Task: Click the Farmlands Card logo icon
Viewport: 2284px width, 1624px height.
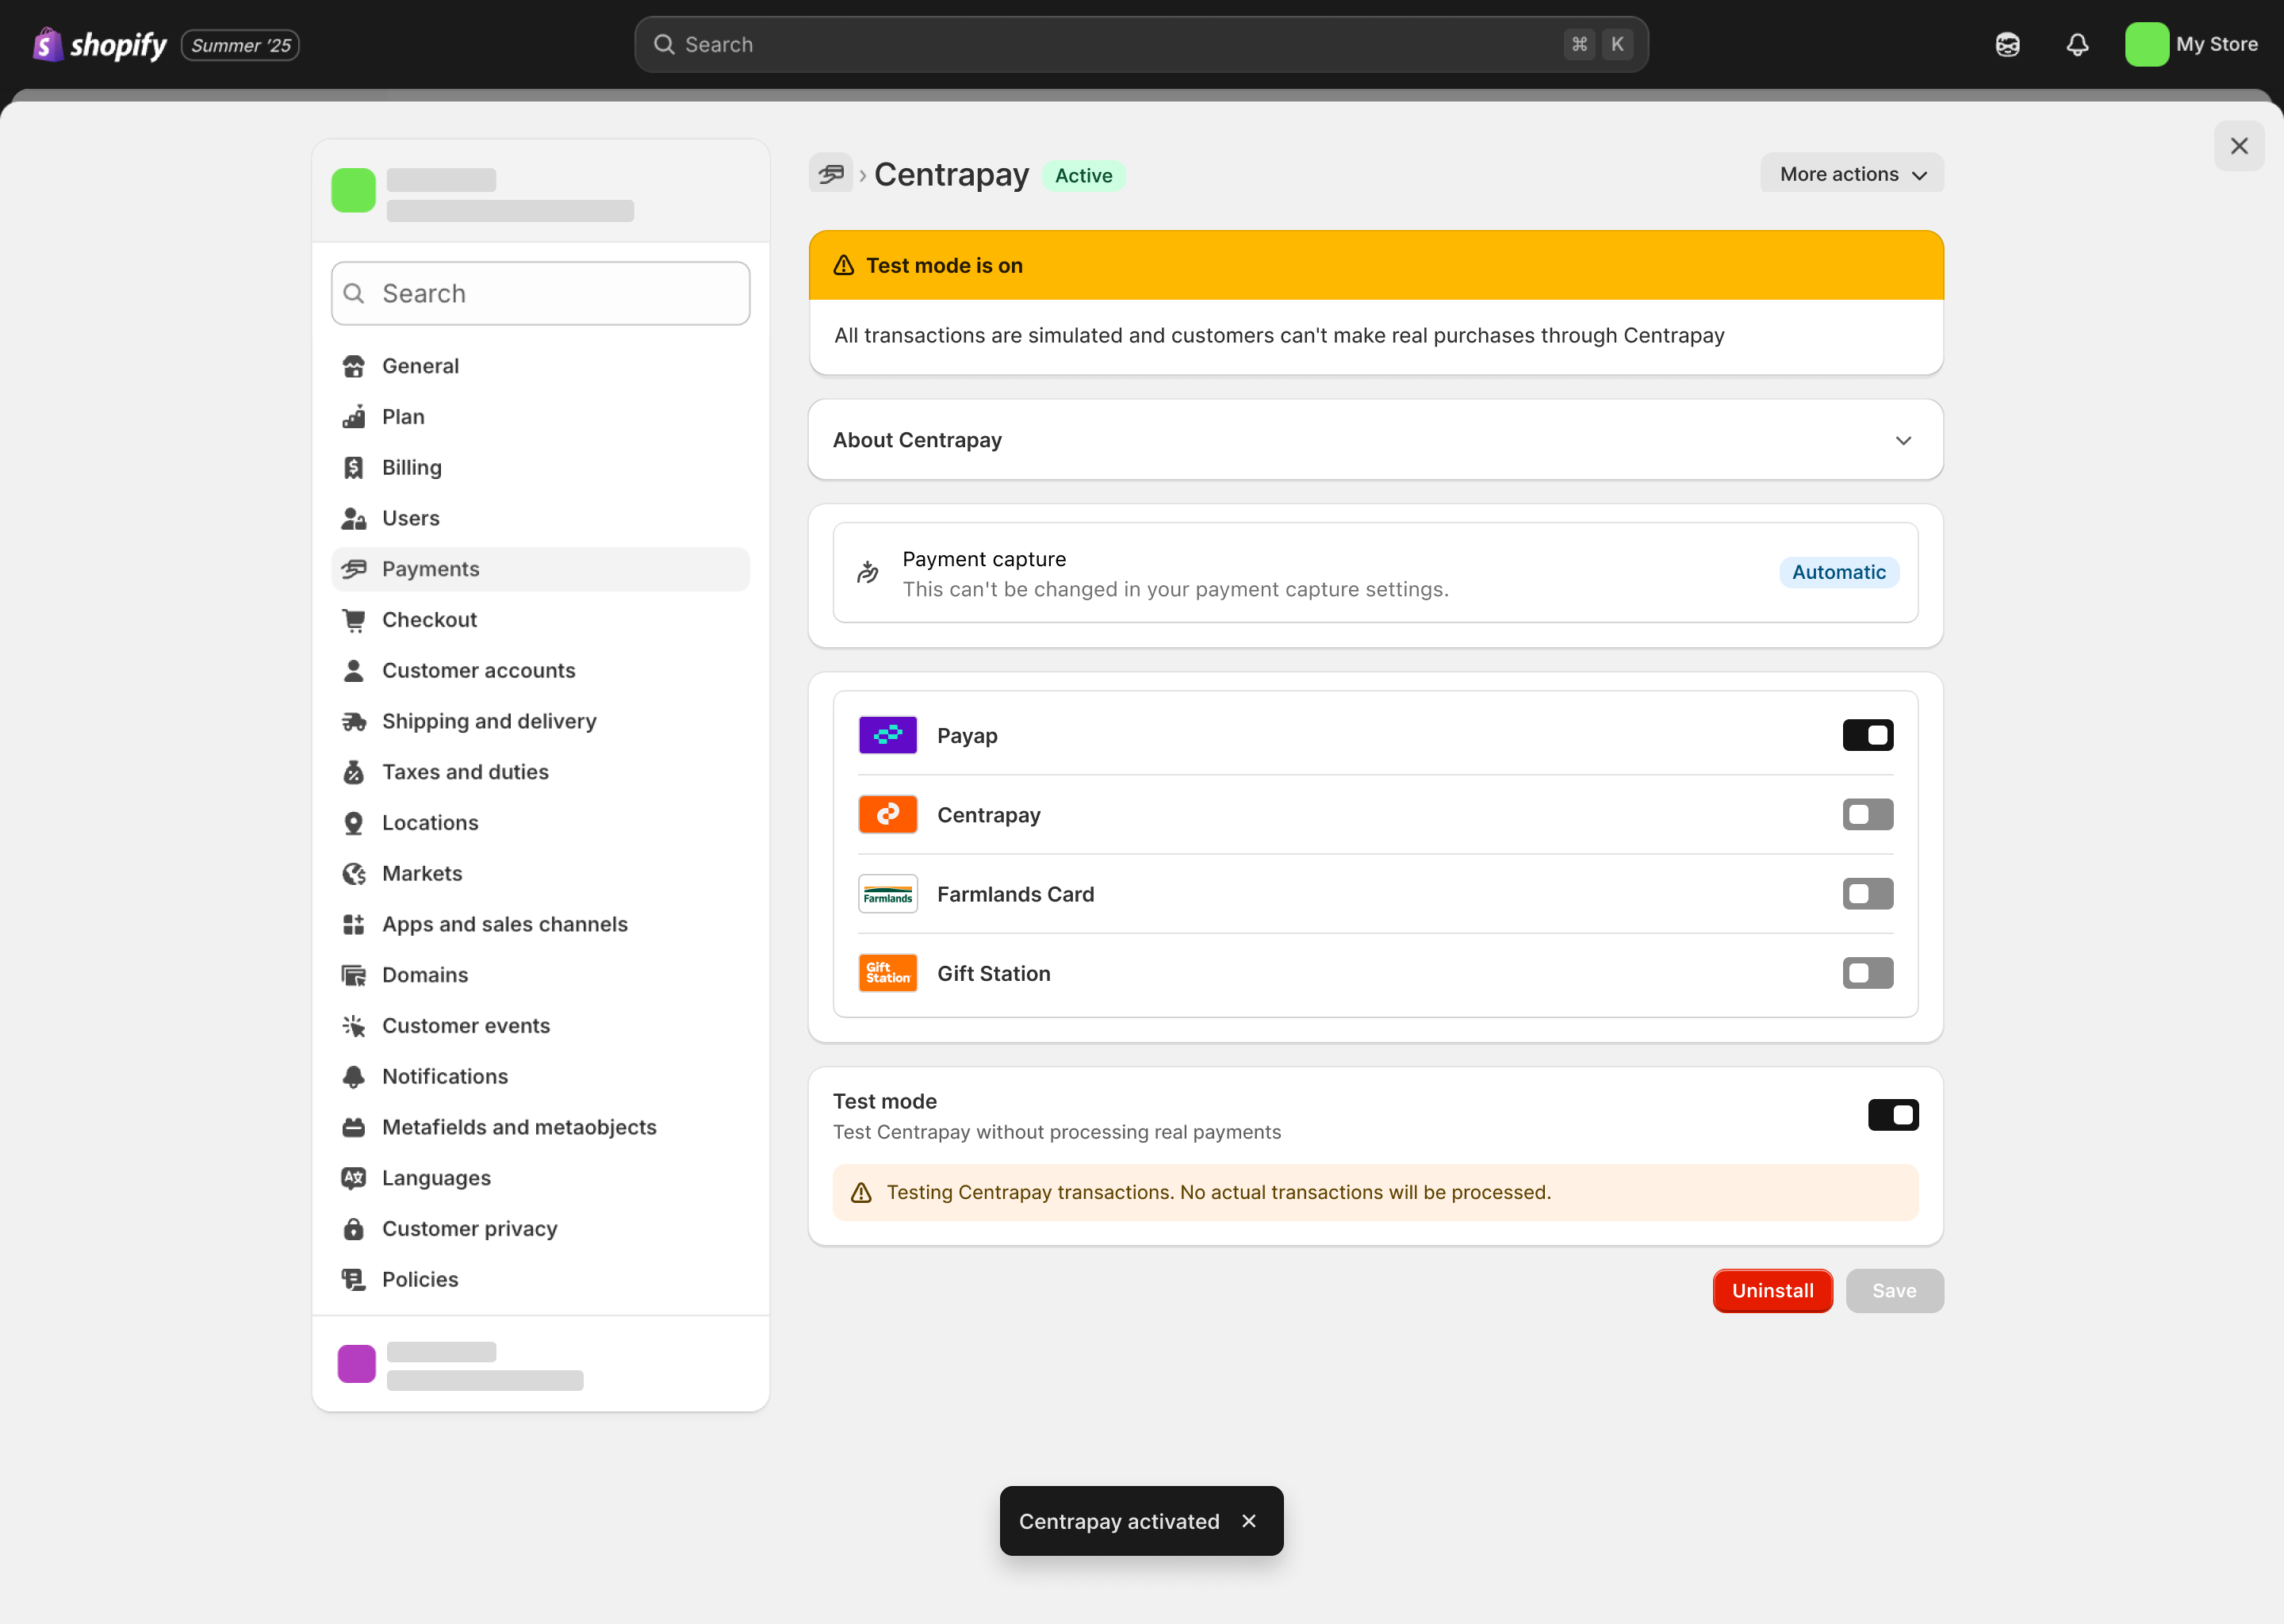Action: pos(887,894)
